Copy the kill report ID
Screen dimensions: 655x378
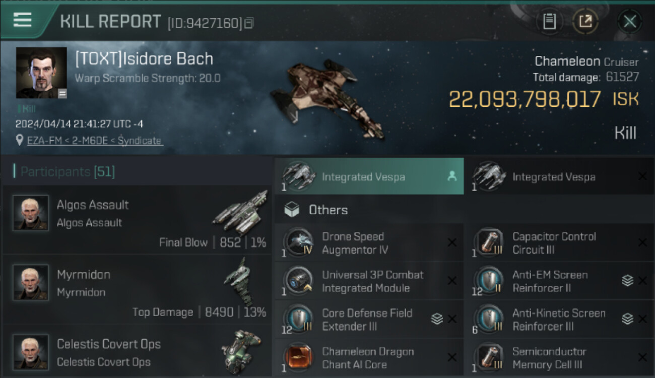point(249,23)
